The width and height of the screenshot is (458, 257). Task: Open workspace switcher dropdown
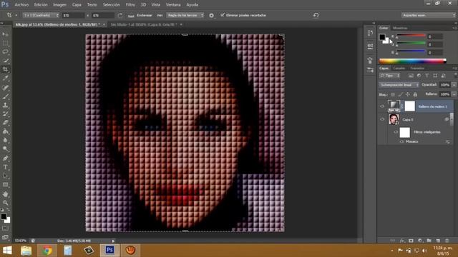pos(428,15)
